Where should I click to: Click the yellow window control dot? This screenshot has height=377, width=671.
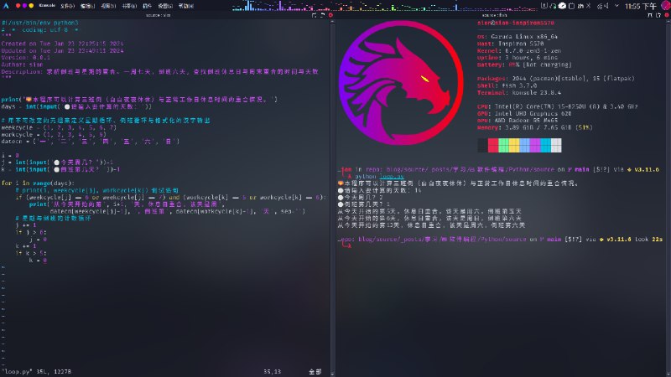tap(31, 6)
